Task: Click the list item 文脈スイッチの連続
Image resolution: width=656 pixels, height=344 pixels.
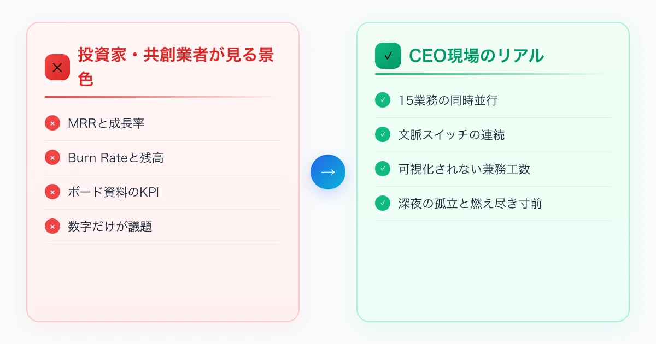Action: pos(493,134)
